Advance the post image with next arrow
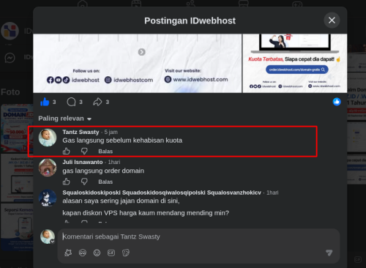The width and height of the screenshot is (366, 268). [142, 52]
